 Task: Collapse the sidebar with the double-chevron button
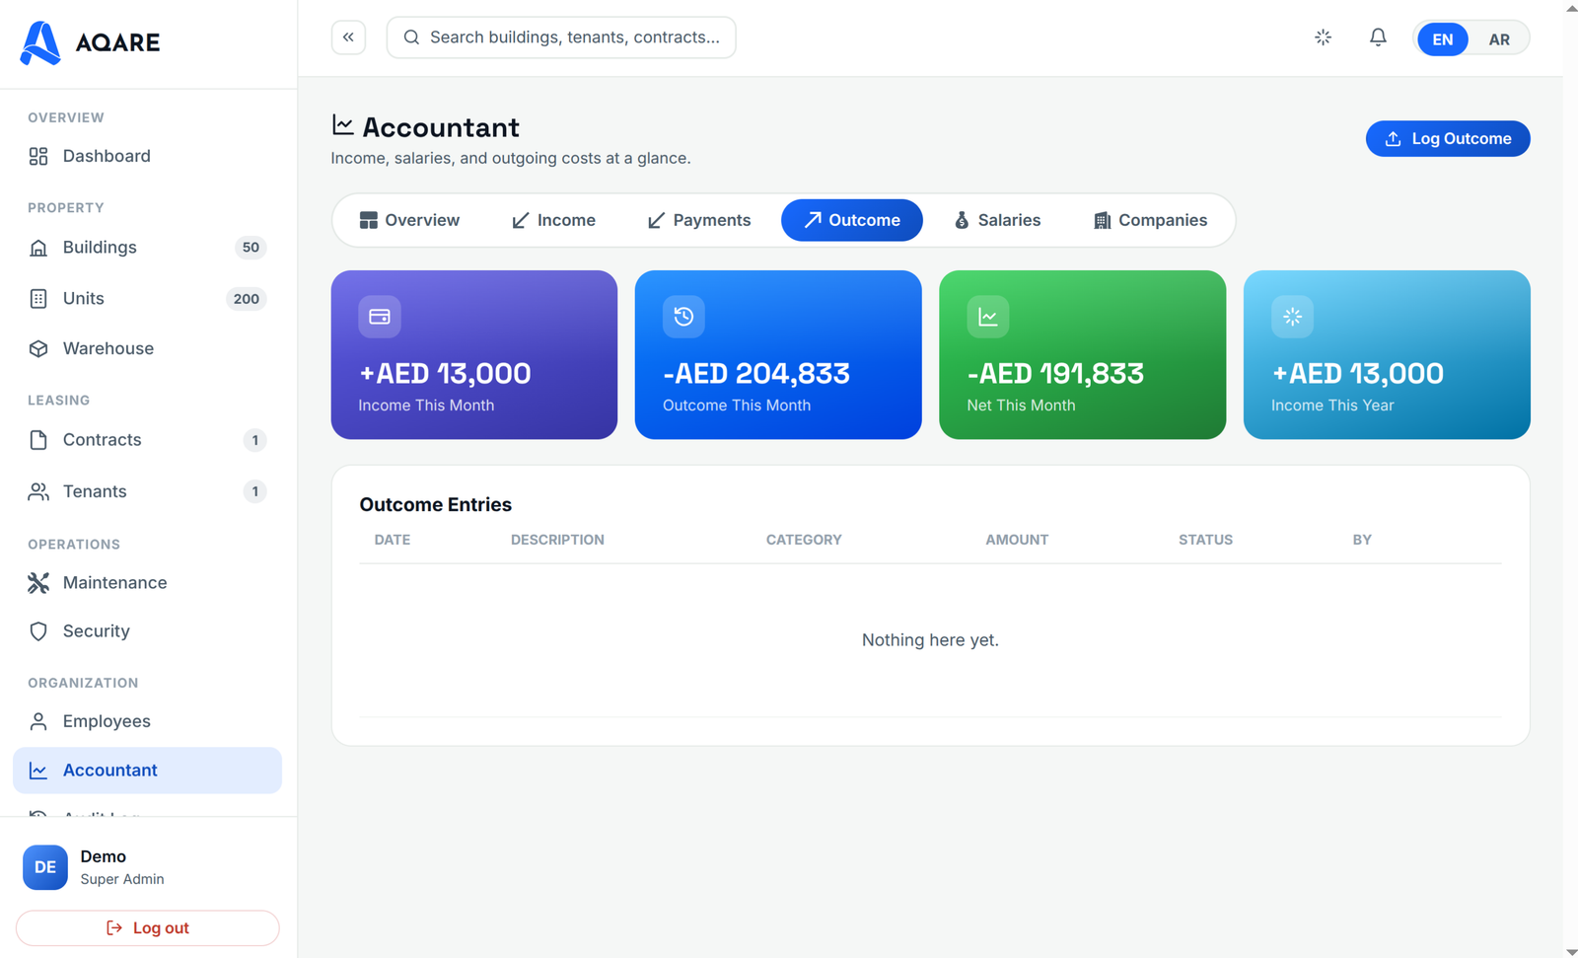click(348, 37)
